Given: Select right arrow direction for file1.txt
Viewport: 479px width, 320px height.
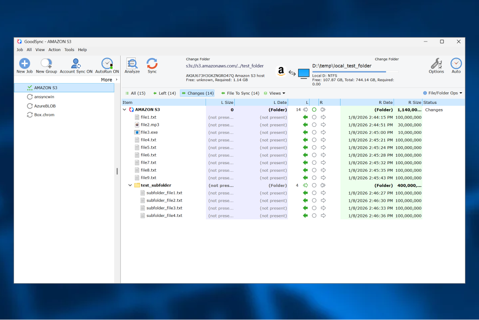Looking at the screenshot, I should (x=323, y=117).
